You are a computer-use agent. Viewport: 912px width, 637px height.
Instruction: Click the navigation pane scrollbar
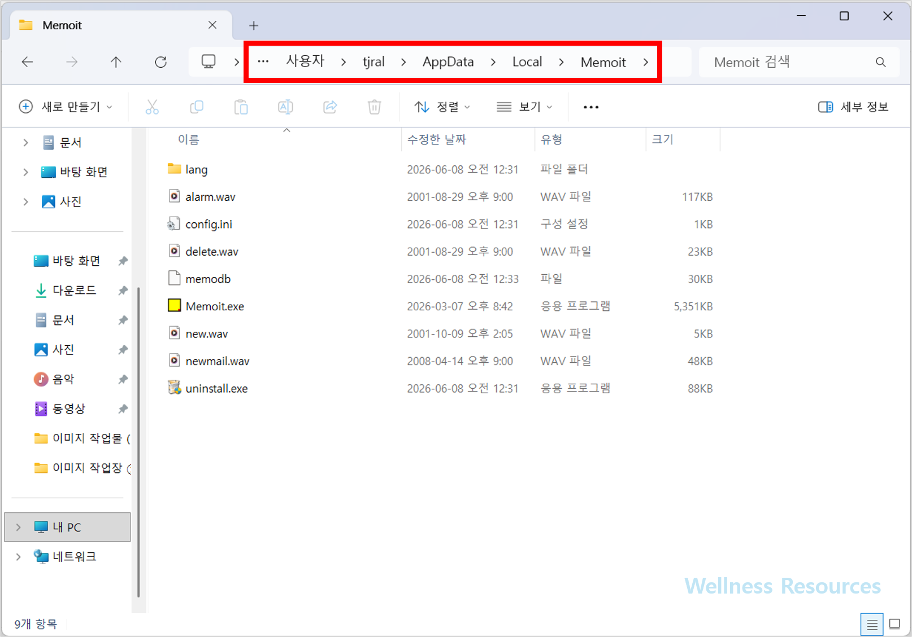pyautogui.click(x=138, y=442)
